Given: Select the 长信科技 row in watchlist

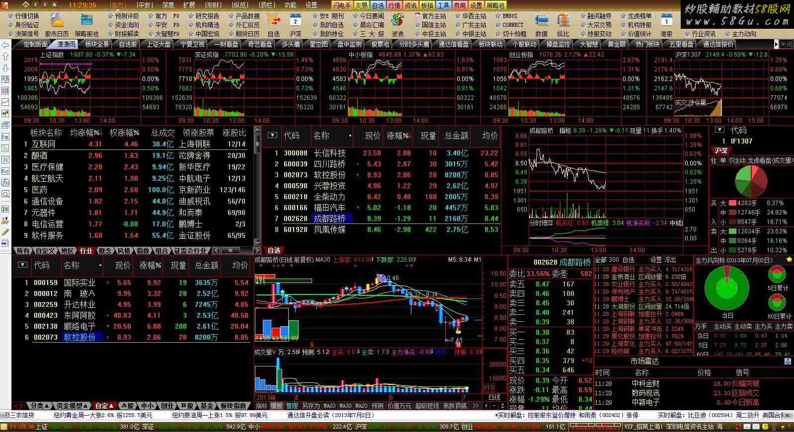Looking at the screenshot, I should pos(382,153).
